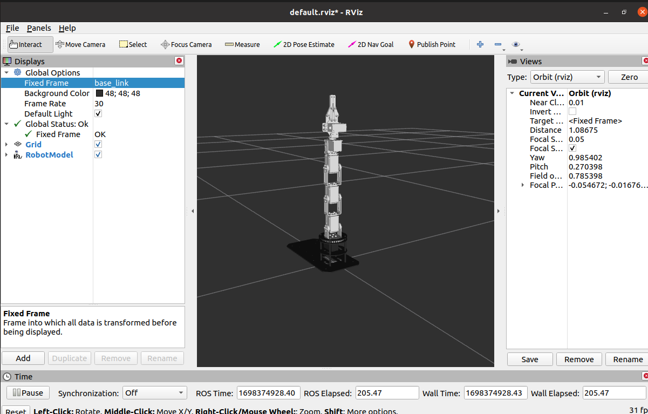Image resolution: width=648 pixels, height=414 pixels.
Task: Close the Views panel
Action: tap(645, 61)
